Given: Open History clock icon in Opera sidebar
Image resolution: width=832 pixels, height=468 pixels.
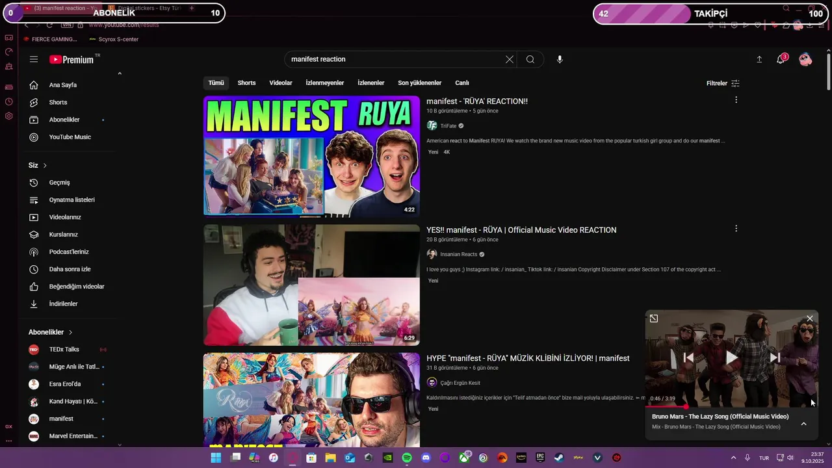Looking at the screenshot, I should 8,101.
